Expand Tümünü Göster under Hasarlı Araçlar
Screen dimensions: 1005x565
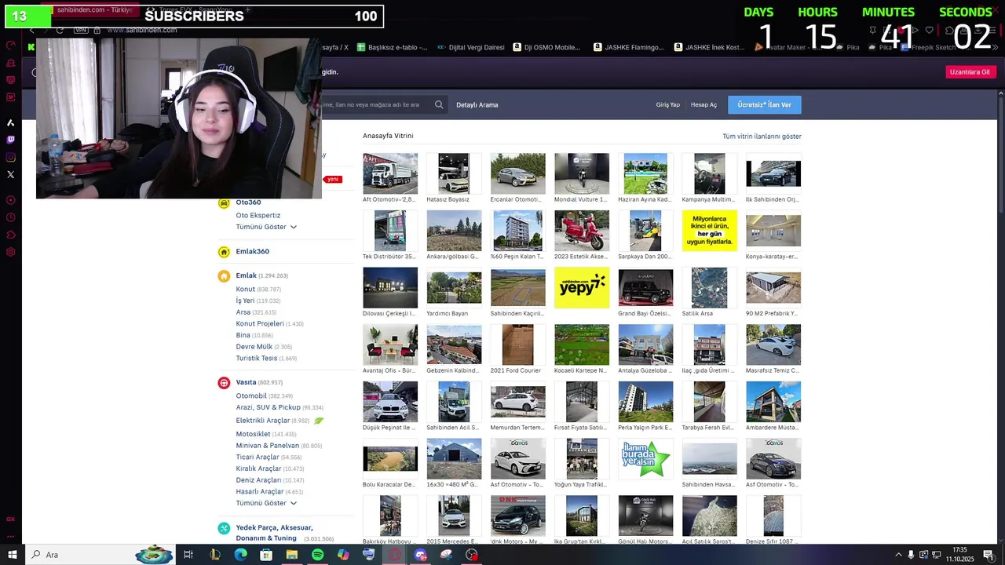266,503
